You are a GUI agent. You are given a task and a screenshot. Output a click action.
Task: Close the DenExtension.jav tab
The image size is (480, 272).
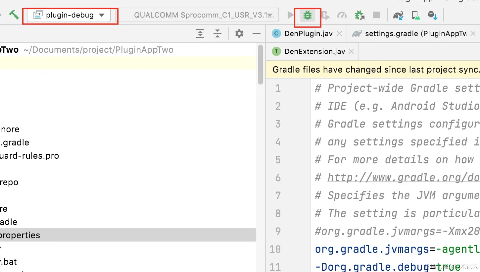click(351, 51)
